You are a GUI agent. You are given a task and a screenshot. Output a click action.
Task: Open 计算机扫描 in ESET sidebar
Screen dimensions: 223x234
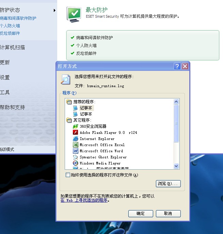12,47
